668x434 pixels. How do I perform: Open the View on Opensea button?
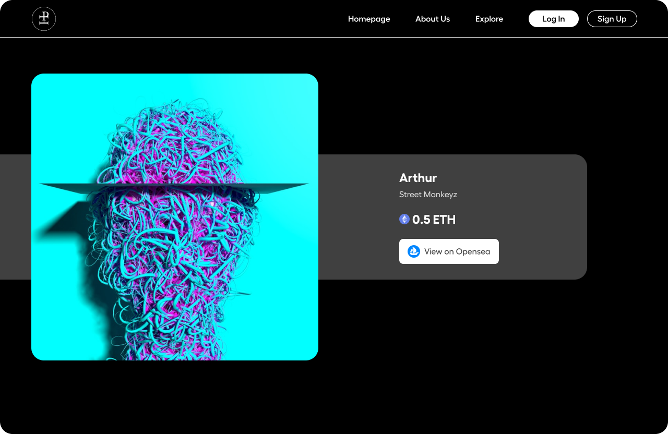(x=449, y=251)
